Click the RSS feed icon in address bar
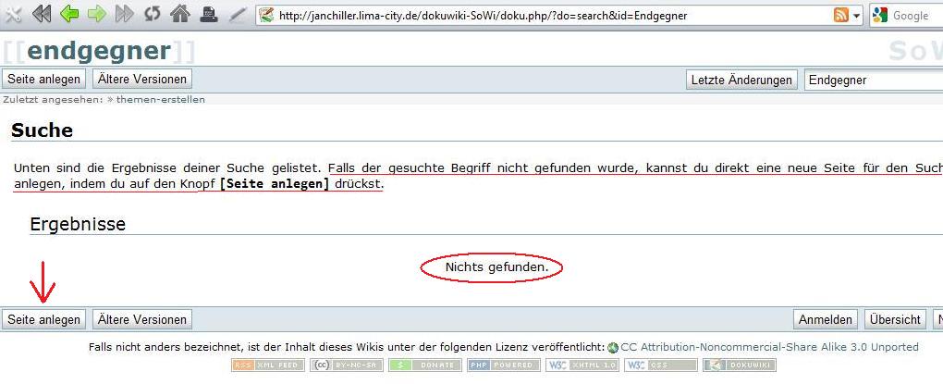This screenshot has width=943, height=384. tap(841, 16)
